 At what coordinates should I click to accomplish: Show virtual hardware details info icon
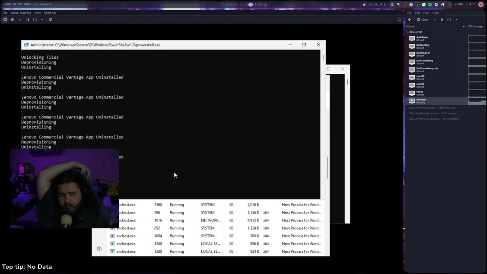12,19
